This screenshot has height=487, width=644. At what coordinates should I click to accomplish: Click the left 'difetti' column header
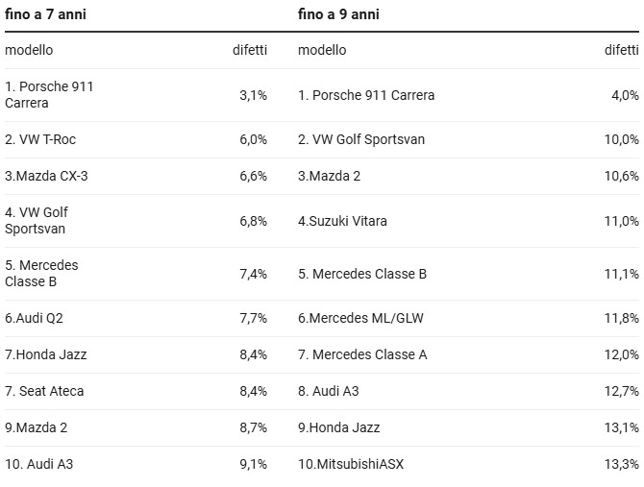pos(250,50)
